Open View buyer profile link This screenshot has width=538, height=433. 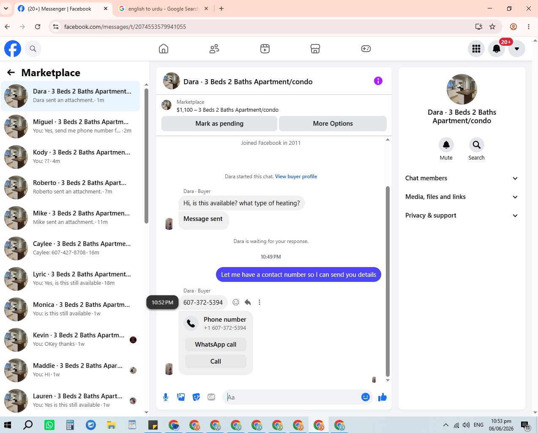(296, 177)
